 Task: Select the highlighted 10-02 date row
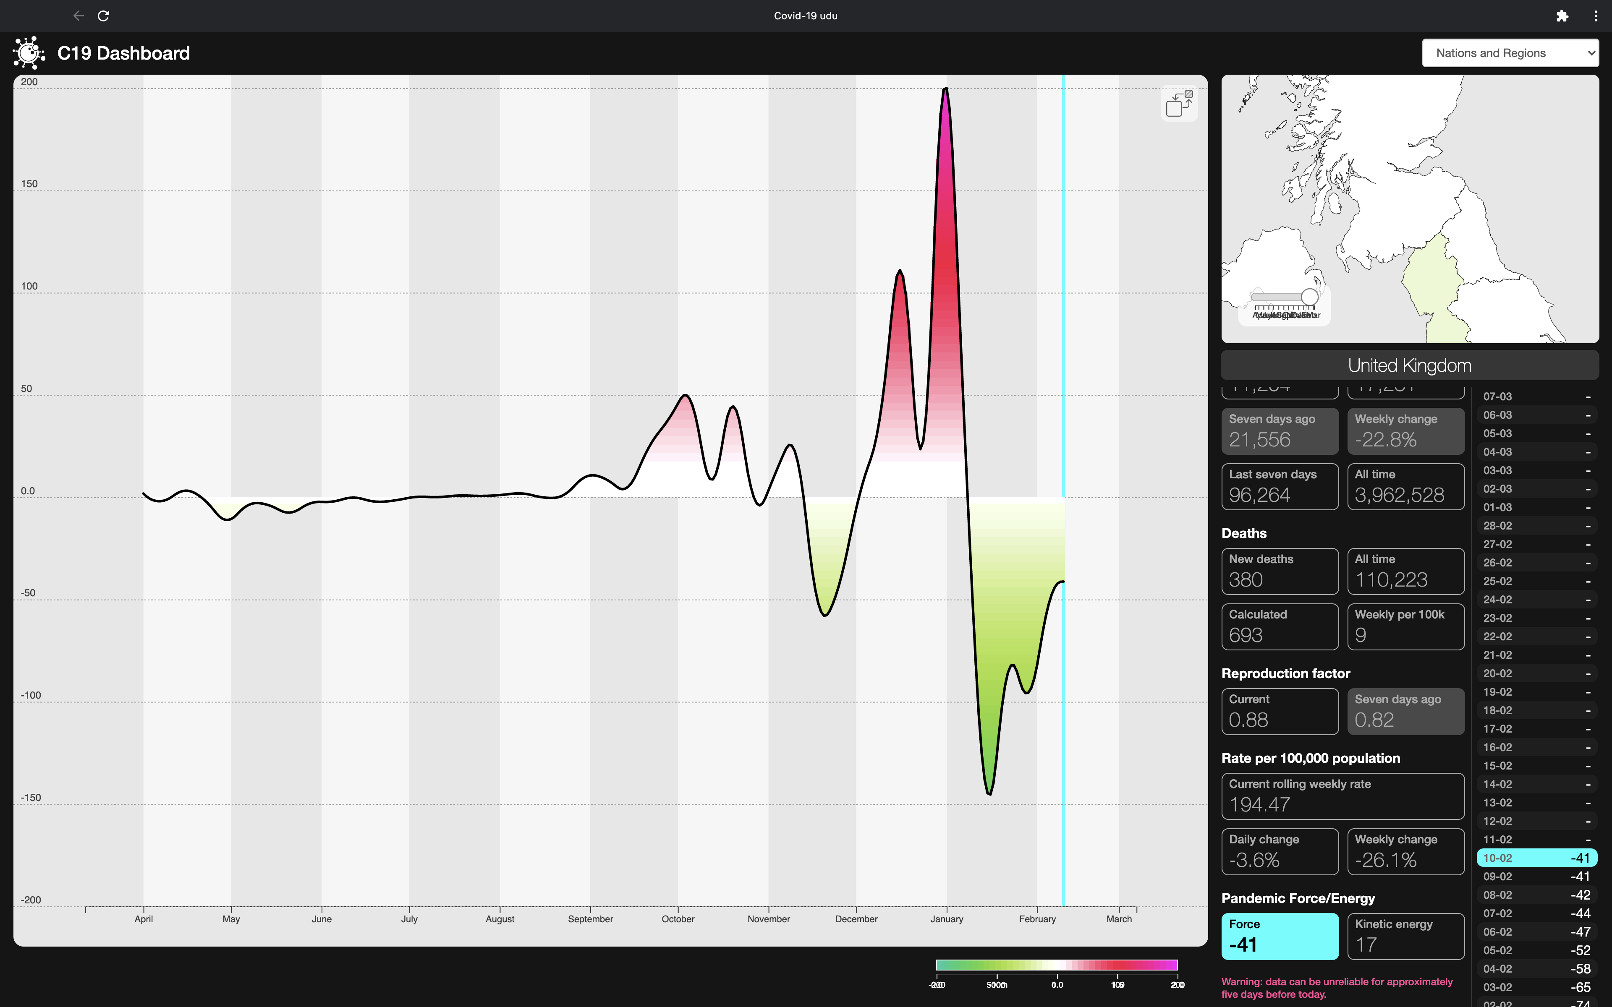[1537, 858]
